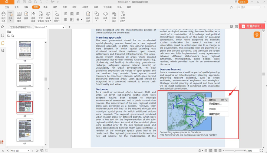The height and width of the screenshot is (153, 267).
Task: Open Rotate view (旋转视图) dropdown
Action: [57, 17]
